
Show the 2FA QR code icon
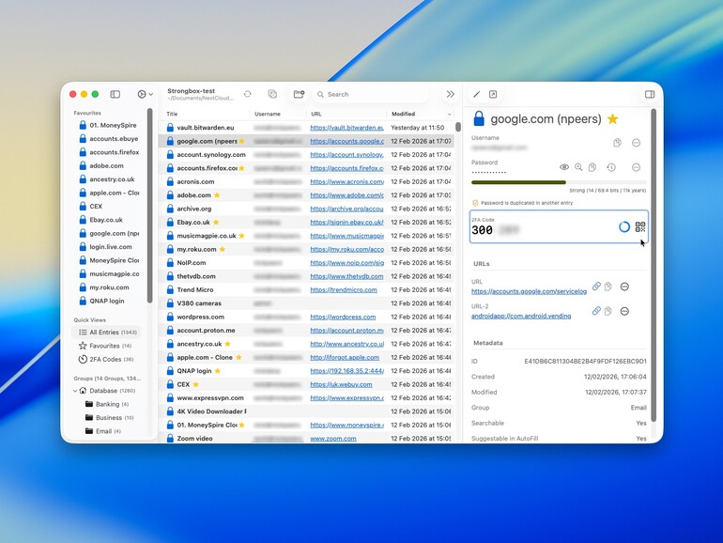coord(640,226)
